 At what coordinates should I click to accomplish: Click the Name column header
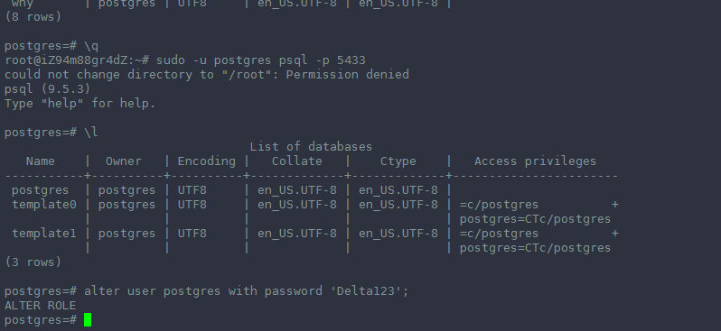pyautogui.click(x=40, y=161)
